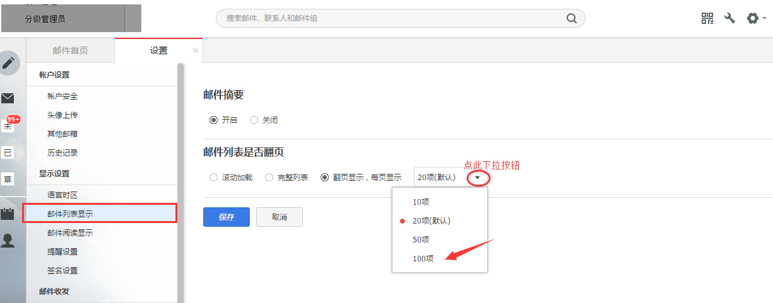Choose the 滚动加载 radio option

pos(213,178)
